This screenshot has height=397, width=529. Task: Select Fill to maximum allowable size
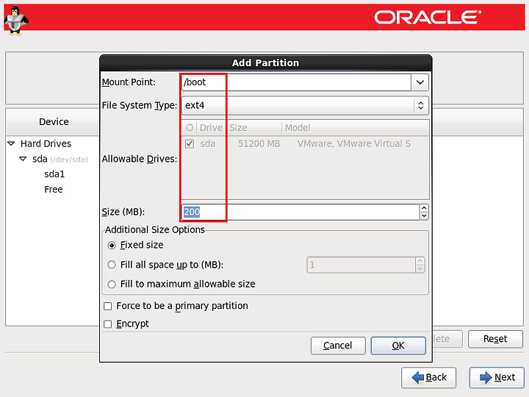point(181,285)
